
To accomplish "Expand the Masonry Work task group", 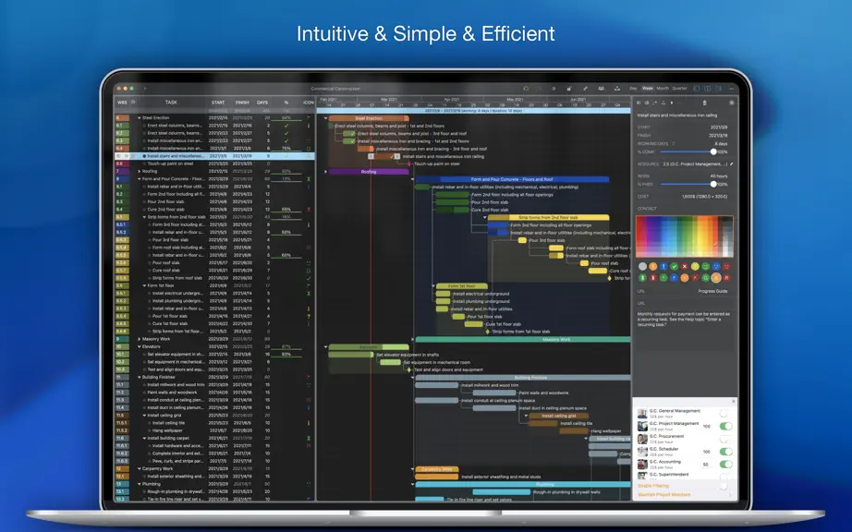I will tap(140, 339).
